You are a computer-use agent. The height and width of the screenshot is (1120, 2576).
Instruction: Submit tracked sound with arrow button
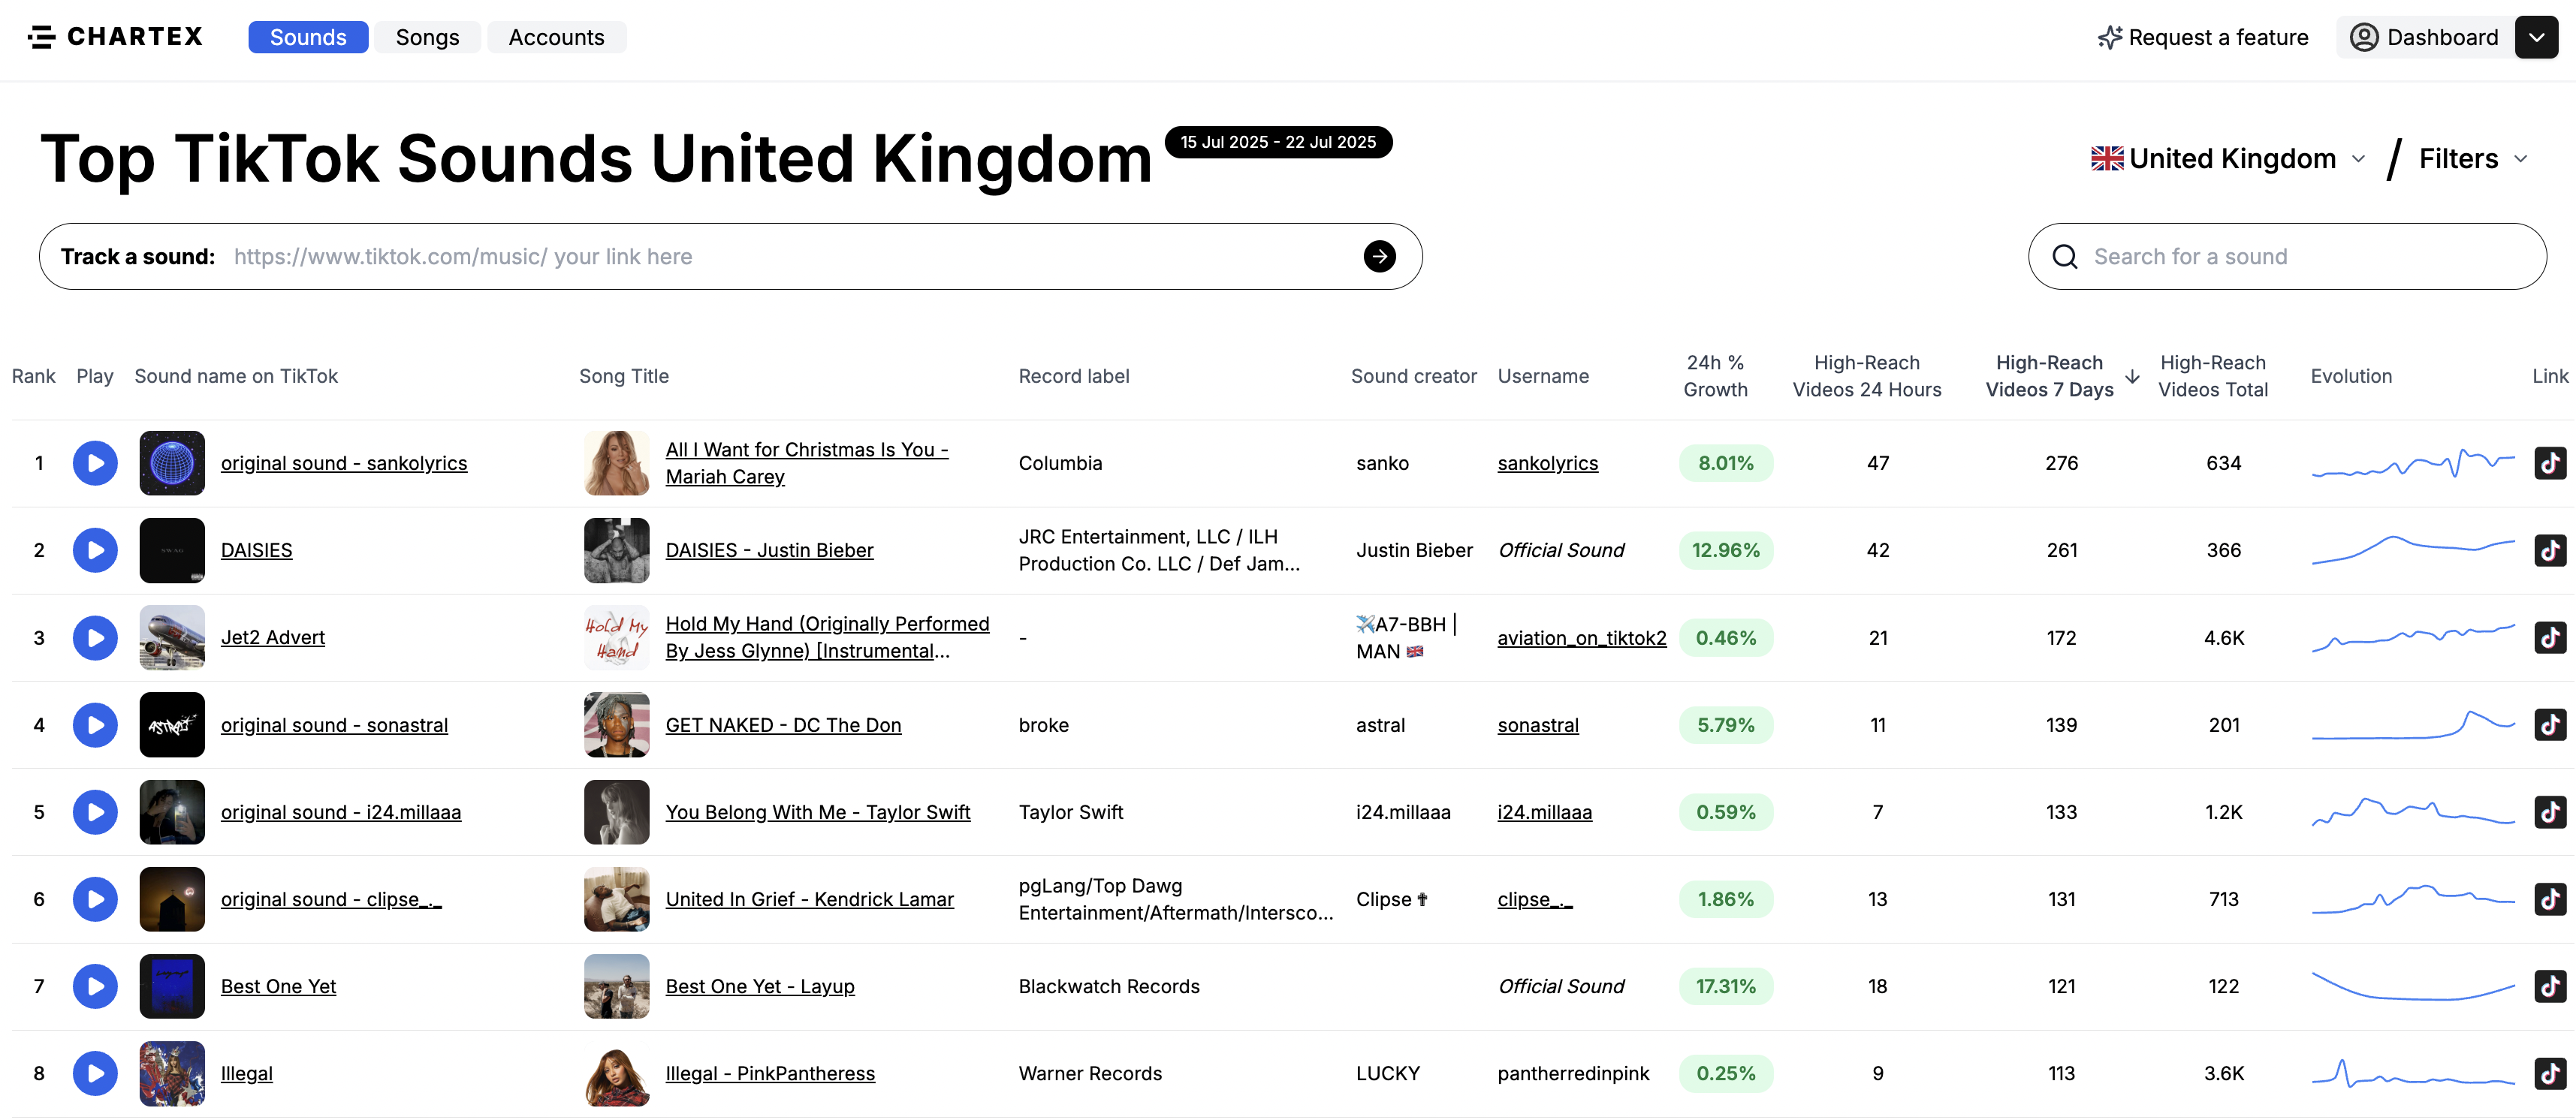click(1379, 257)
